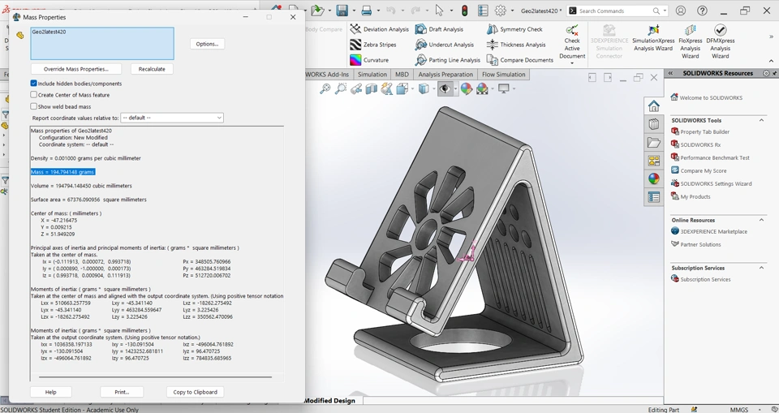Switch to the MBD tab
The height and width of the screenshot is (413, 779).
pos(402,75)
